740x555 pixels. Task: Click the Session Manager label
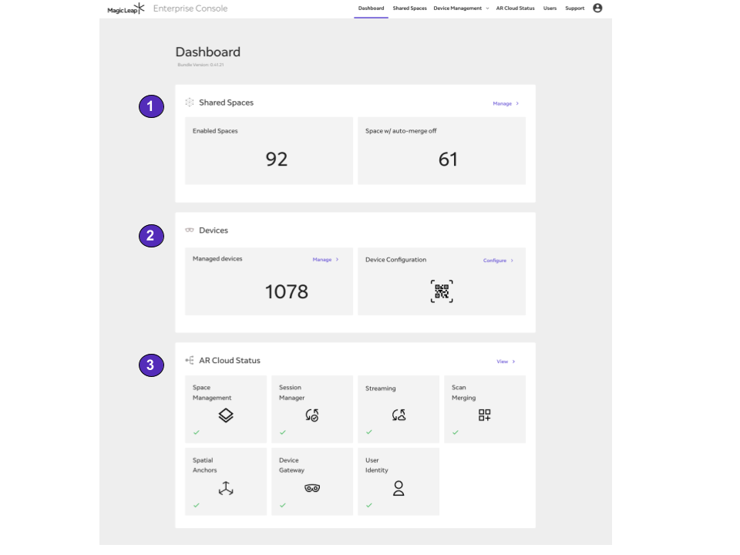coord(291,392)
